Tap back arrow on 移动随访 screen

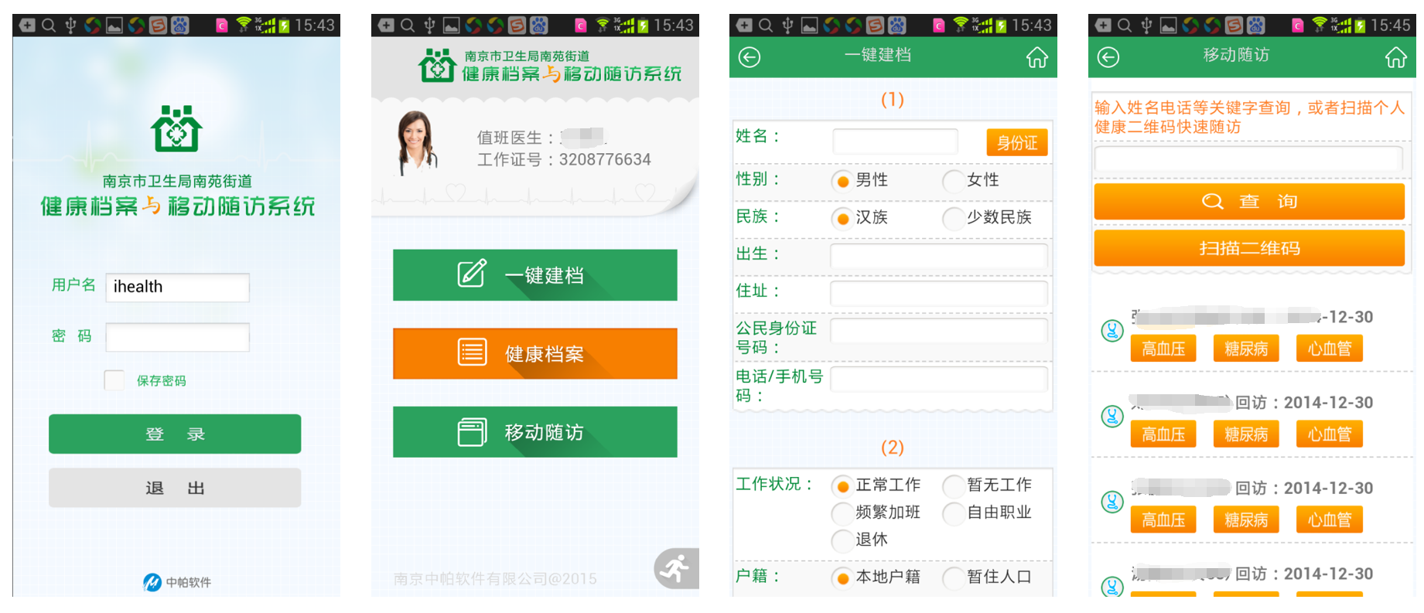pos(1108,57)
